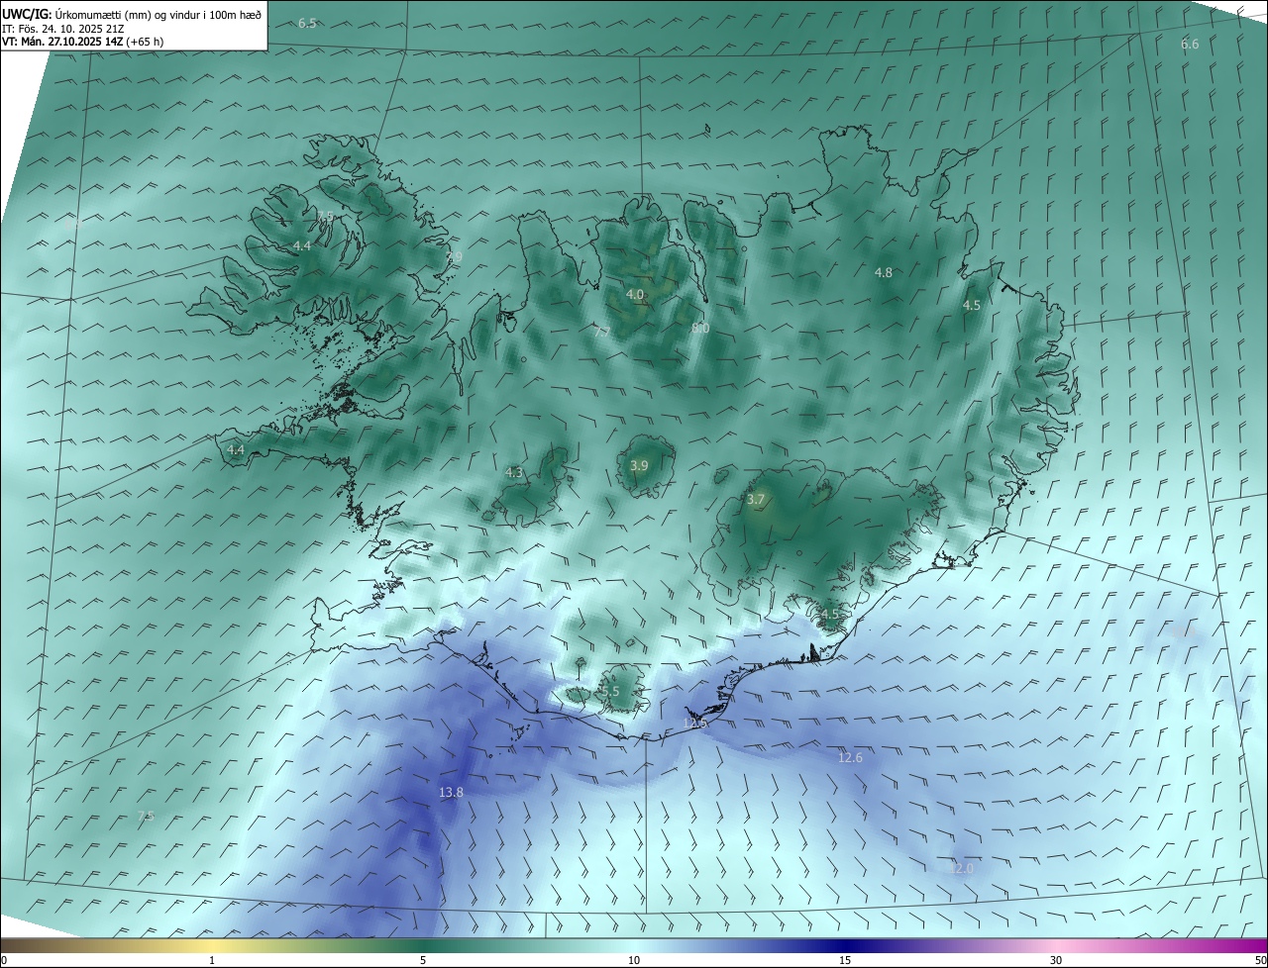Click the 12.5 value on the coast

695,724
